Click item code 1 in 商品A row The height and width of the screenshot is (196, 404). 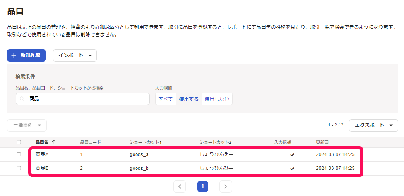point(82,154)
